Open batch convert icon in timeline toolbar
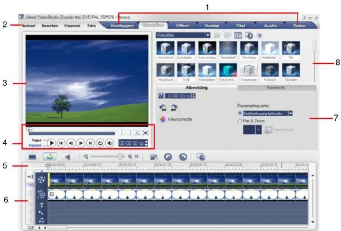Screen dimensions: 341x231 tap(201, 157)
